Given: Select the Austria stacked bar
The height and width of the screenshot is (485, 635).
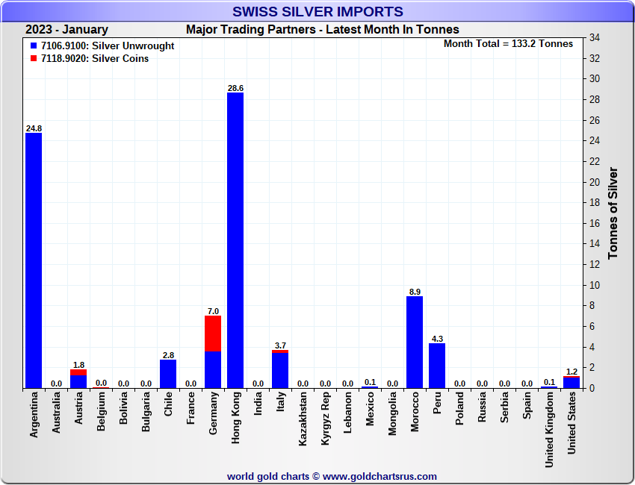Looking at the screenshot, I should point(78,379).
